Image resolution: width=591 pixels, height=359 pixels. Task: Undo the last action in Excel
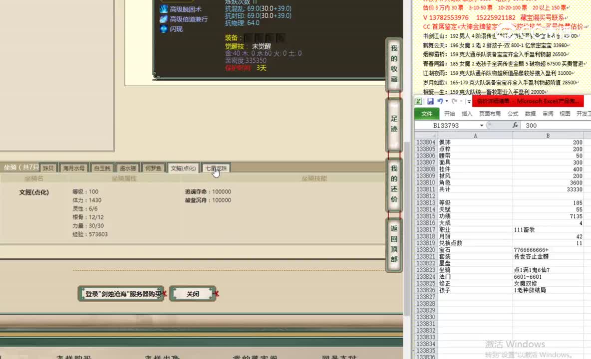coord(439,101)
